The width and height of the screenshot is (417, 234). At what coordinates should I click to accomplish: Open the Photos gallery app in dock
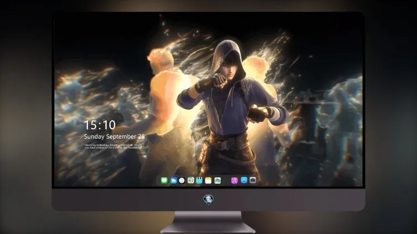coord(217,181)
